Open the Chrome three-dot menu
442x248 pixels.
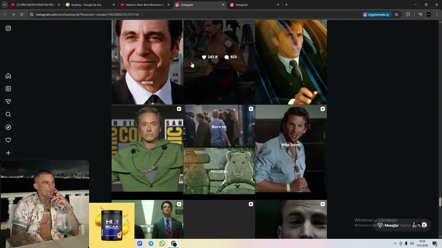click(437, 14)
